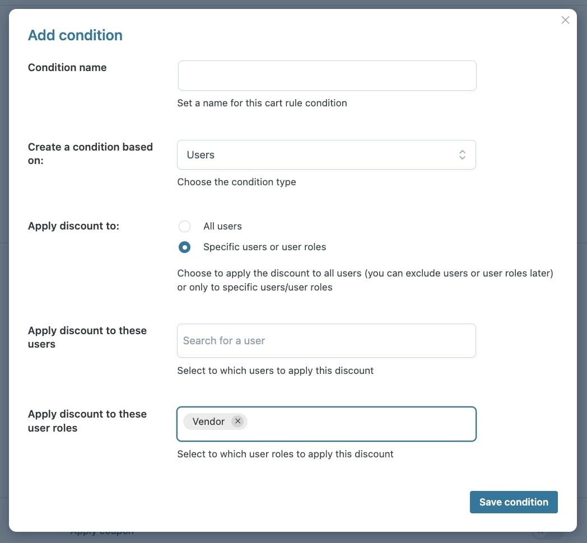Click empty area of user roles selector

pyautogui.click(x=358, y=424)
